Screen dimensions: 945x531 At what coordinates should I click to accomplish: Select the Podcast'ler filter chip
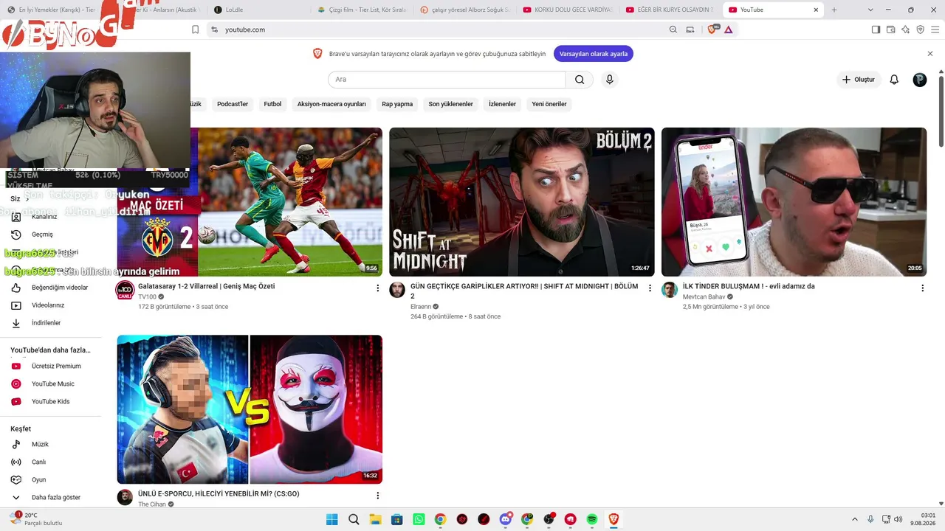[233, 104]
